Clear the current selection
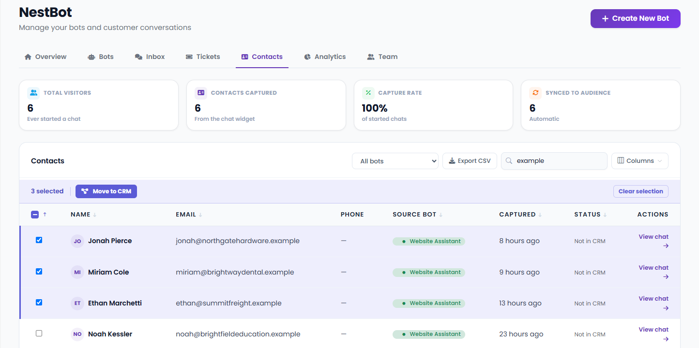 click(641, 191)
